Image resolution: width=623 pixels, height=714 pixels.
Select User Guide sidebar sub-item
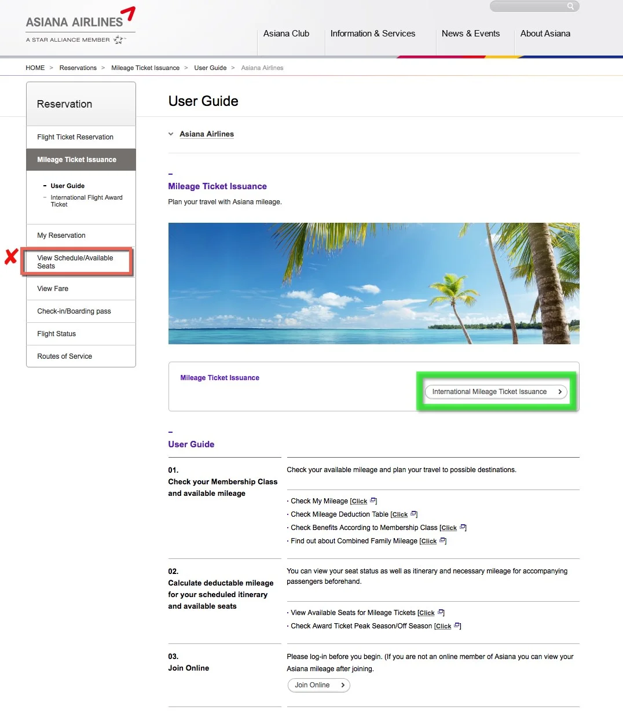click(68, 186)
